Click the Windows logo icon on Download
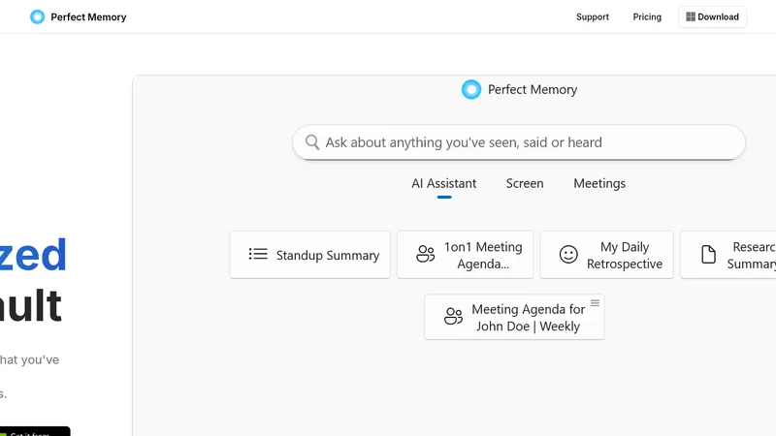Image resolution: width=776 pixels, height=436 pixels. (691, 16)
